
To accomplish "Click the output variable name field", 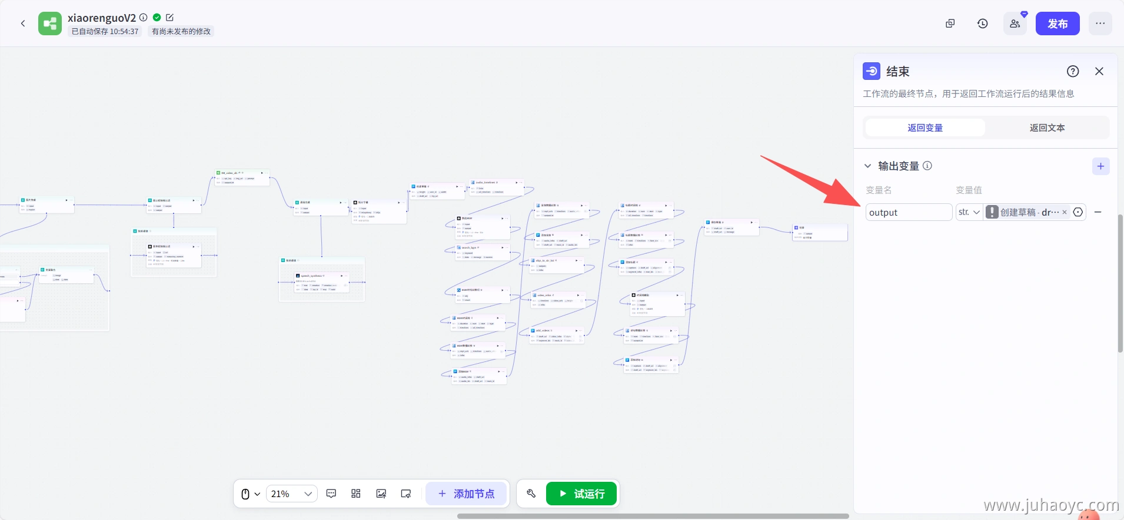I will coord(908,212).
